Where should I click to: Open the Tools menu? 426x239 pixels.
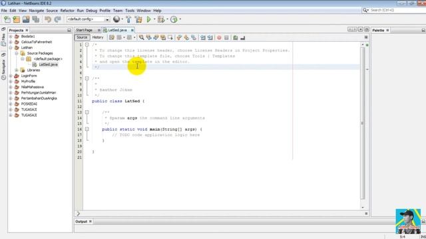pyautogui.click(x=130, y=11)
